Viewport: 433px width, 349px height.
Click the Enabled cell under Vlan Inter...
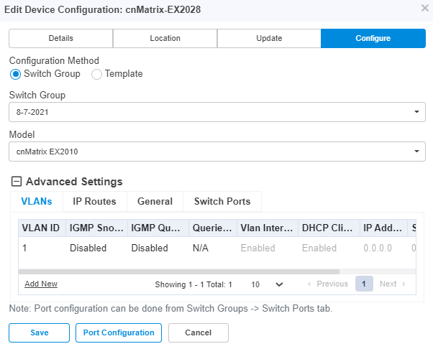point(268,248)
